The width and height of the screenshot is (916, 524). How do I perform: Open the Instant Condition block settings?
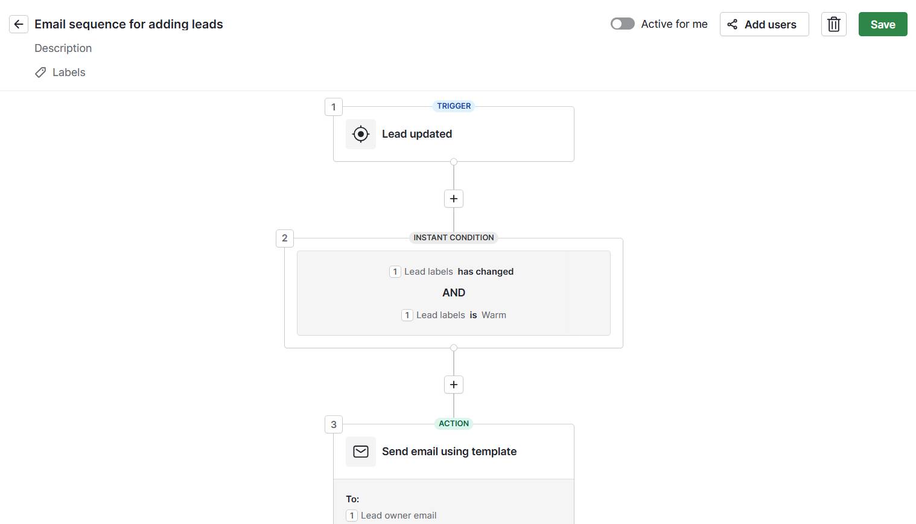pyautogui.click(x=453, y=293)
